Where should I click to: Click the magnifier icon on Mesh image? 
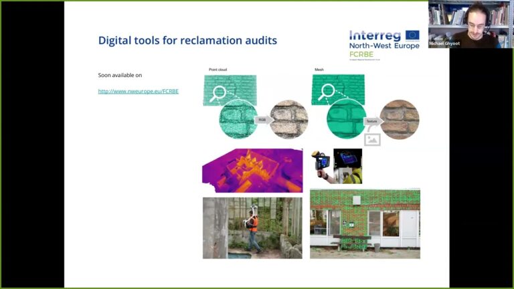(x=325, y=92)
